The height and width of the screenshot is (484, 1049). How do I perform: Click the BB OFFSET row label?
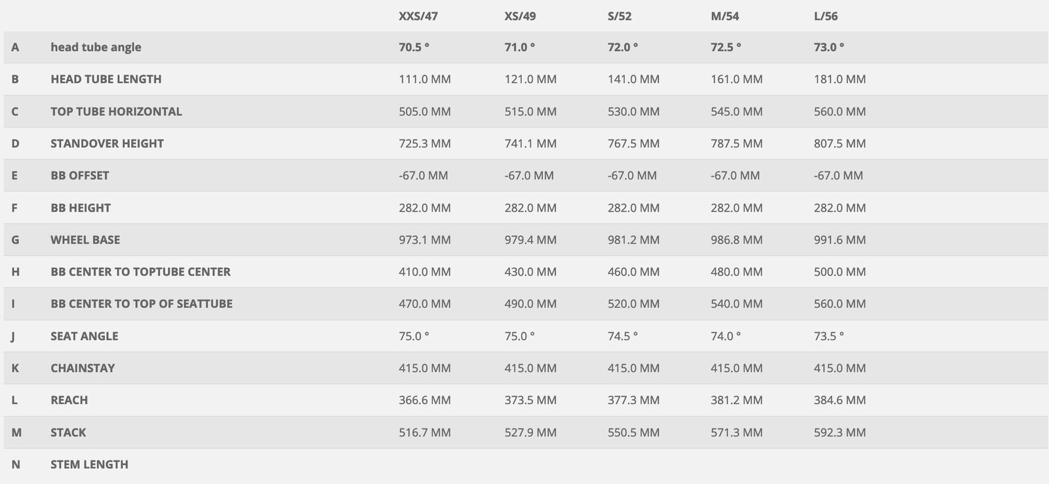point(79,176)
